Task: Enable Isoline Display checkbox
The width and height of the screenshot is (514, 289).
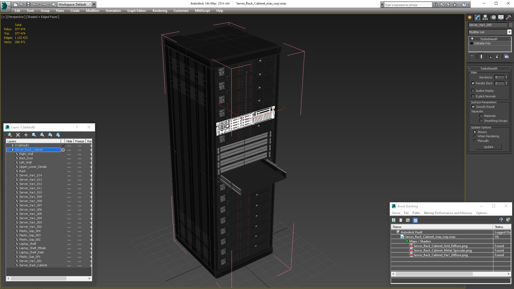Action: (x=473, y=91)
